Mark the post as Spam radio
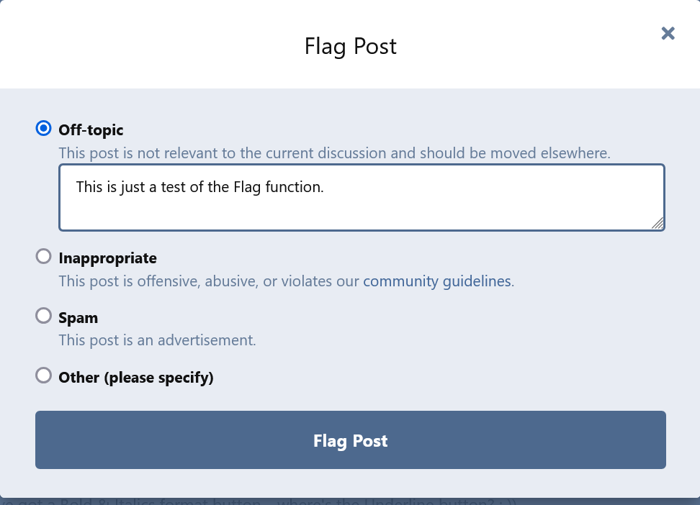 click(x=43, y=316)
